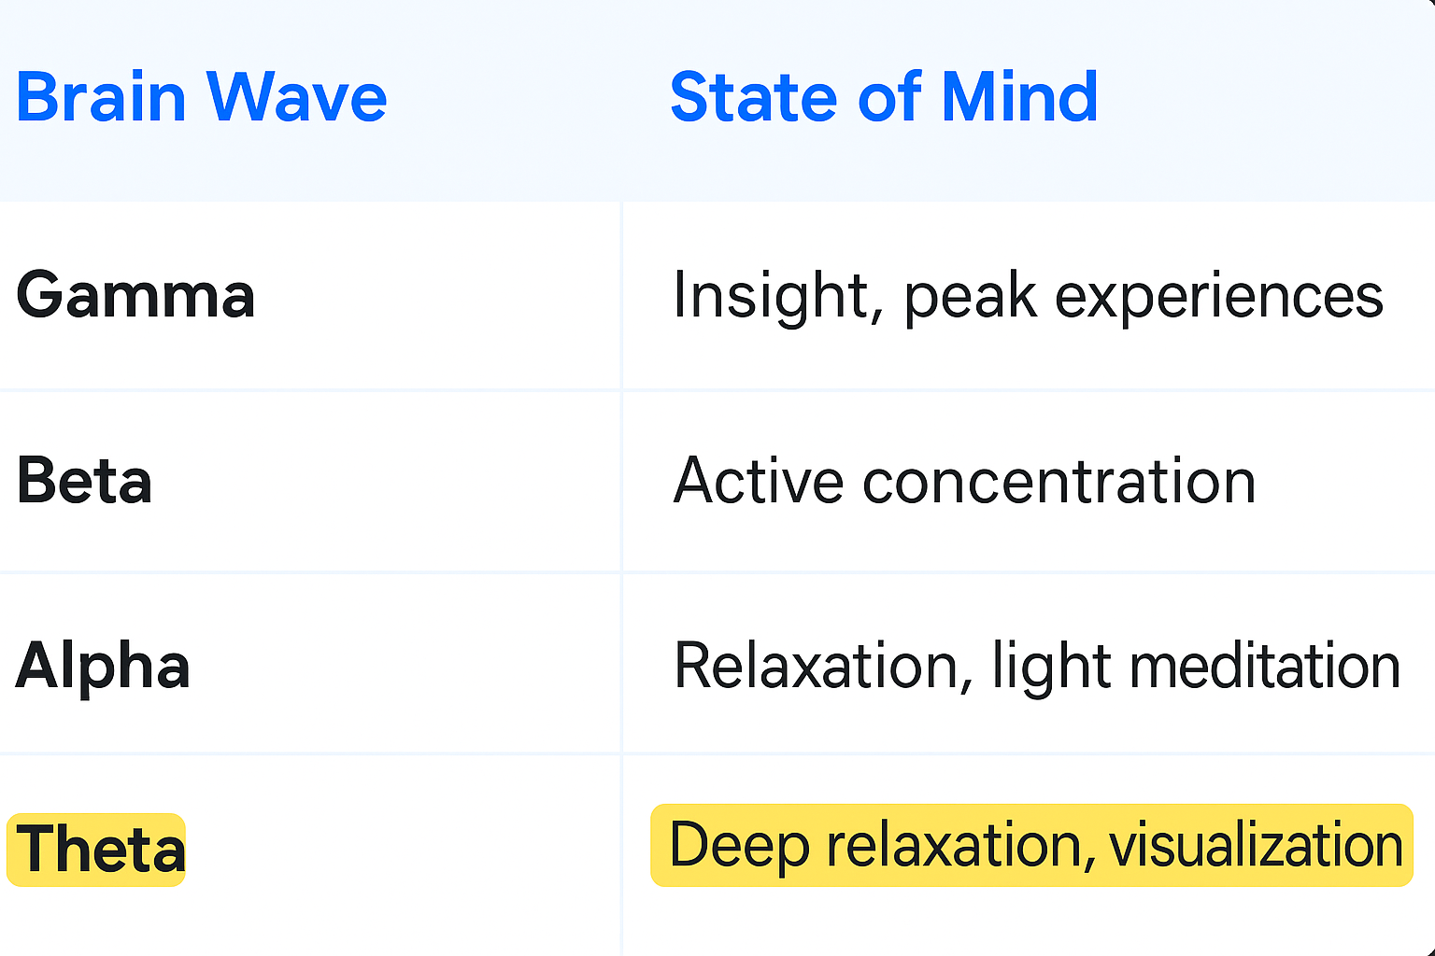
Task: Click the word "concentration"
Action: [x=1058, y=482]
